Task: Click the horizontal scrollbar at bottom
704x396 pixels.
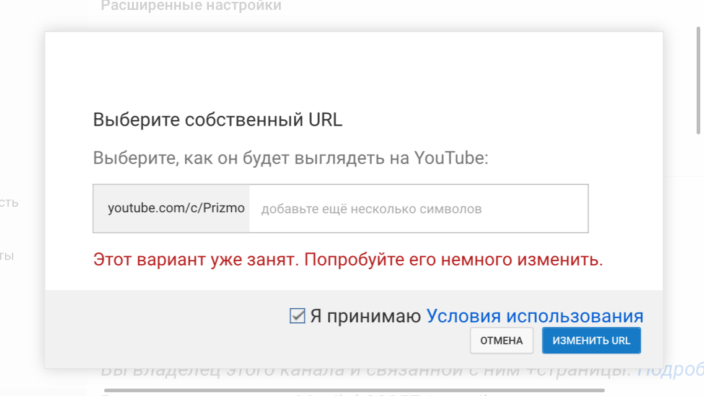Action: 354,390
